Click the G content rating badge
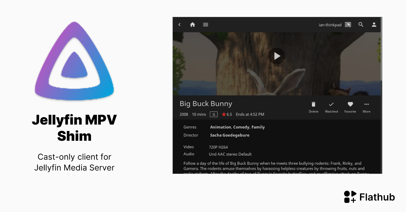 click(214, 114)
